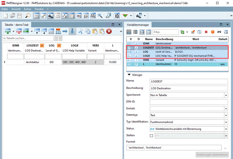Click the first paste clipboard icon
The image size is (233, 159).
pyautogui.click(x=95, y=31)
